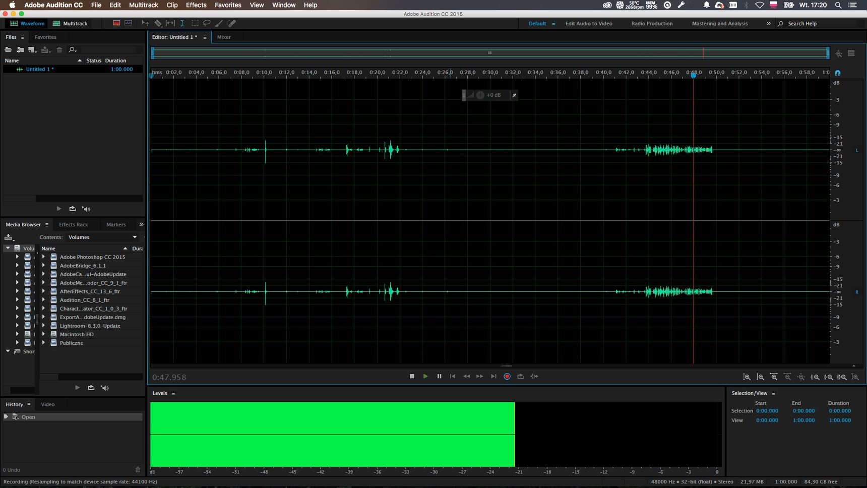The image size is (867, 488).
Task: Click Zoom Out Amplitude icon
Action: pyautogui.click(x=761, y=377)
